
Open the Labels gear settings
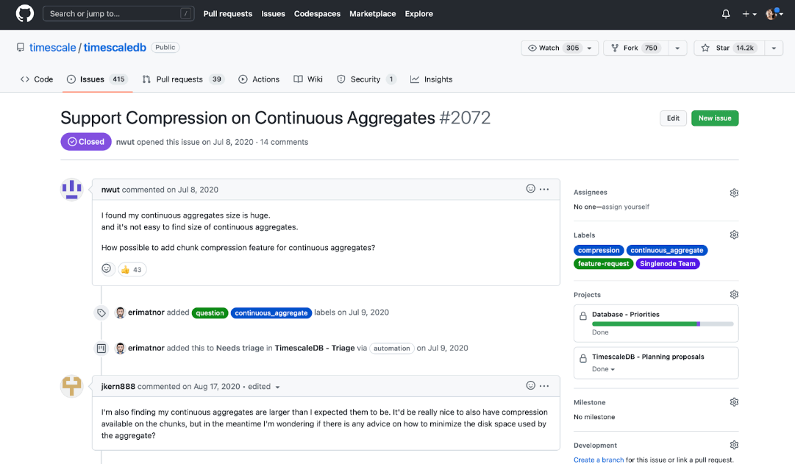click(x=733, y=235)
